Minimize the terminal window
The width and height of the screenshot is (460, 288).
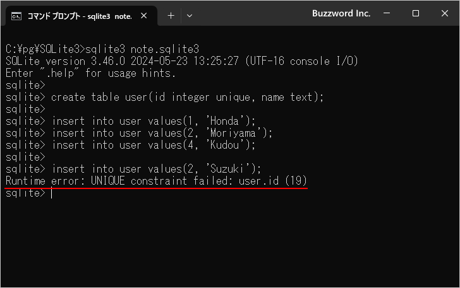388,13
